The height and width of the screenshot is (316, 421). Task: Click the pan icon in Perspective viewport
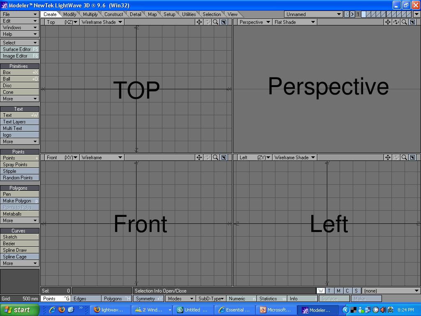pos(388,22)
